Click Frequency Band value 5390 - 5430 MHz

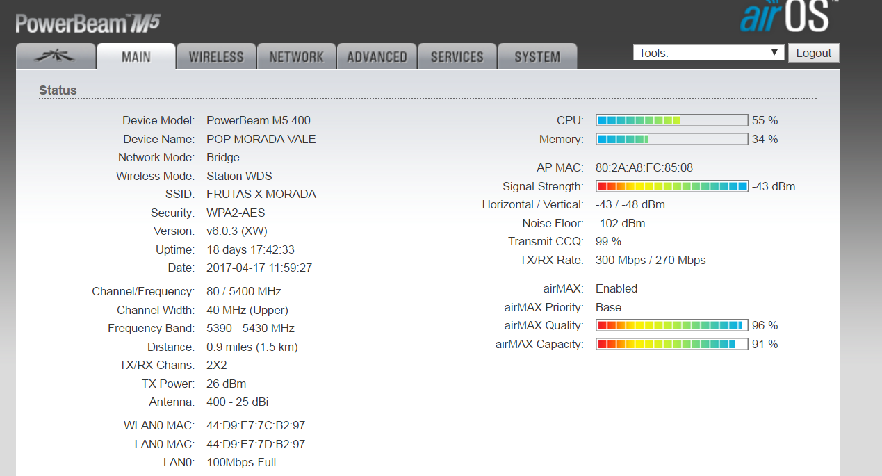coord(250,328)
